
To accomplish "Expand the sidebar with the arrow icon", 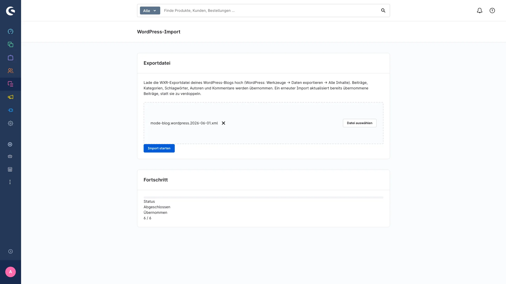I will pyautogui.click(x=11, y=251).
